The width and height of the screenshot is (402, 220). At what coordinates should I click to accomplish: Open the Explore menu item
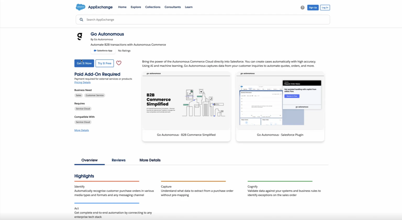pos(136,7)
